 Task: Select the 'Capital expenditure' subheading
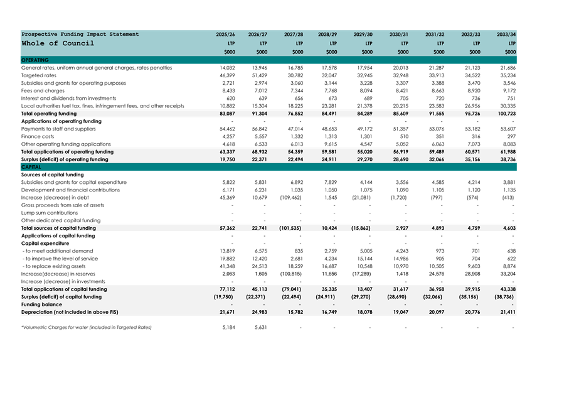click(45, 244)
